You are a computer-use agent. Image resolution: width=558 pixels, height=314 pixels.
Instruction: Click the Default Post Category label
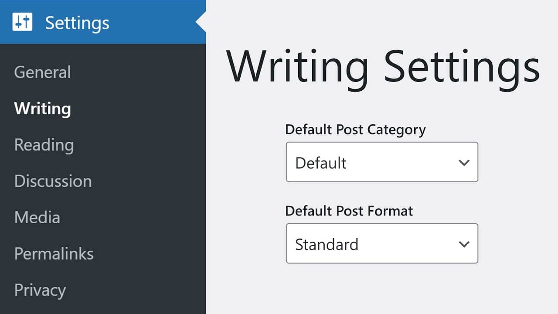[355, 130]
